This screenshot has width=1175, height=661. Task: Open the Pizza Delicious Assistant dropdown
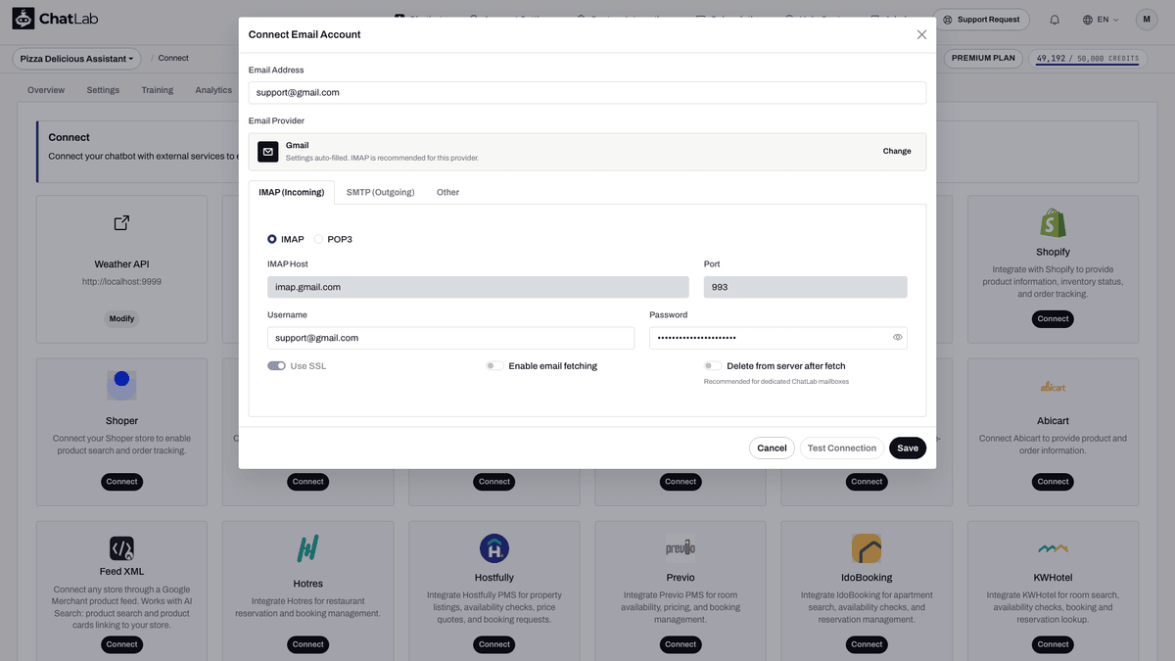tap(76, 59)
